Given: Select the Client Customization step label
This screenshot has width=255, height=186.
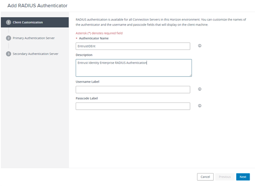Looking at the screenshot, I should 28,22.
